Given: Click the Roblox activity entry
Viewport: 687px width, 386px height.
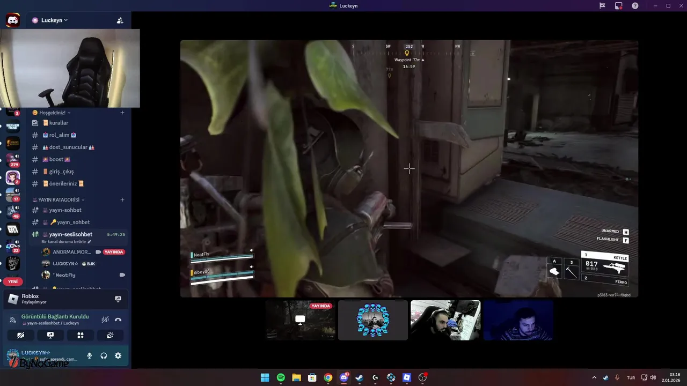Looking at the screenshot, I should coord(59,299).
